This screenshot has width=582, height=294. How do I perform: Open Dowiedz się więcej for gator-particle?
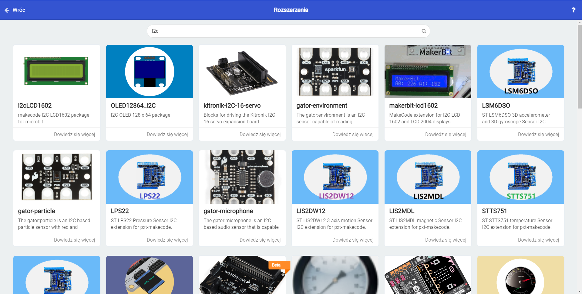(x=74, y=240)
